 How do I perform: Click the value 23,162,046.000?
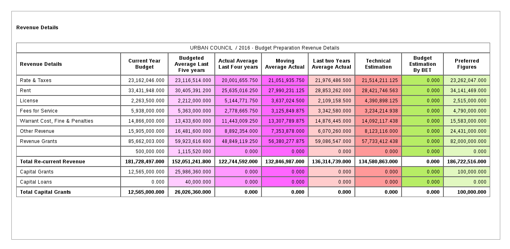[x=146, y=80]
